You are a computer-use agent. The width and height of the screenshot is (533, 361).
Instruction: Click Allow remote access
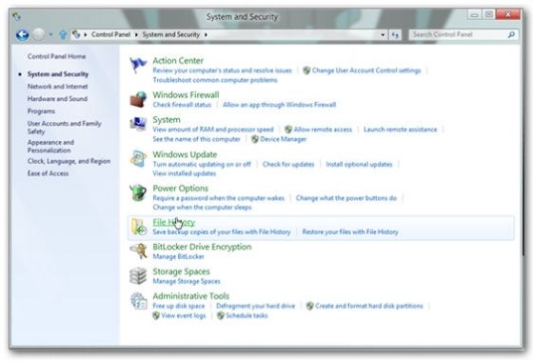323,130
